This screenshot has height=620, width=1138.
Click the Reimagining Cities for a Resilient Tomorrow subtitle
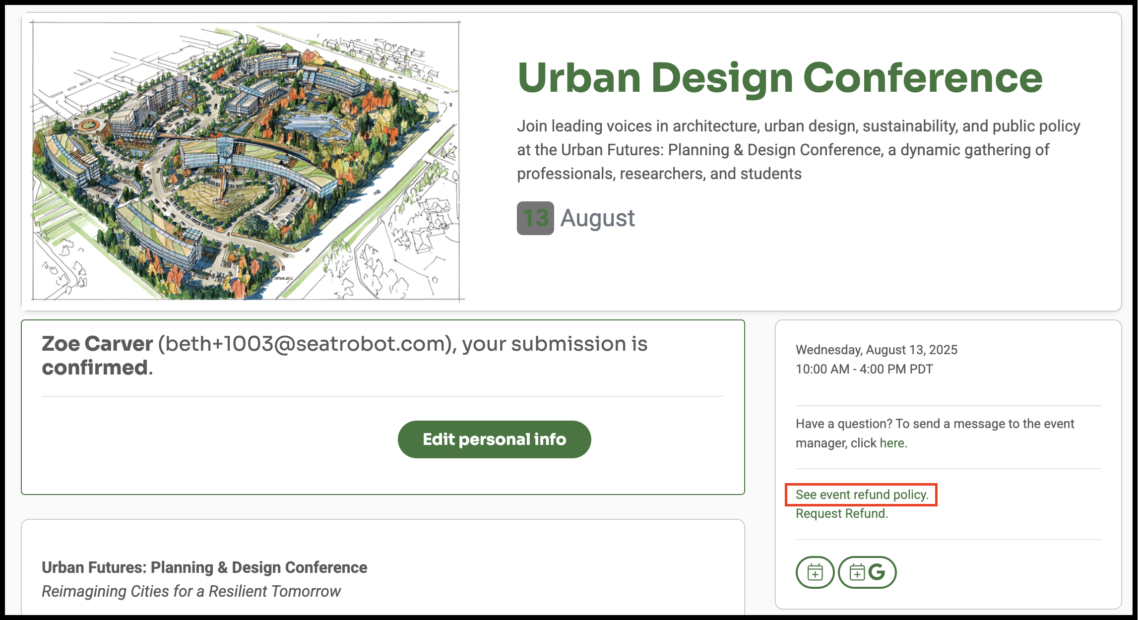(191, 591)
